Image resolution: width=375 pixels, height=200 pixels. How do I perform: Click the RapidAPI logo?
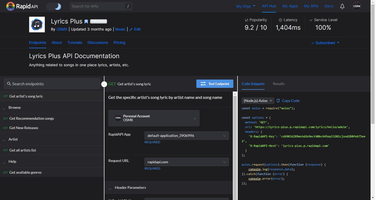click(x=22, y=6)
